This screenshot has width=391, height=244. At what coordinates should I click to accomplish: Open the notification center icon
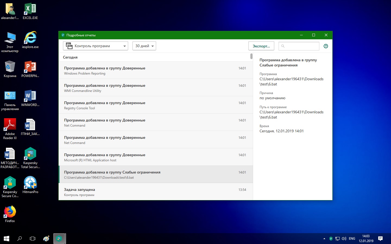coord(380,239)
